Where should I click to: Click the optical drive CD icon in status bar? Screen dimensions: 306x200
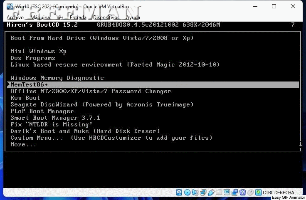[187, 193]
